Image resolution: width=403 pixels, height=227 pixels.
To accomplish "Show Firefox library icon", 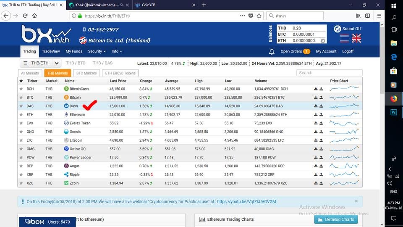I will point(358,16).
